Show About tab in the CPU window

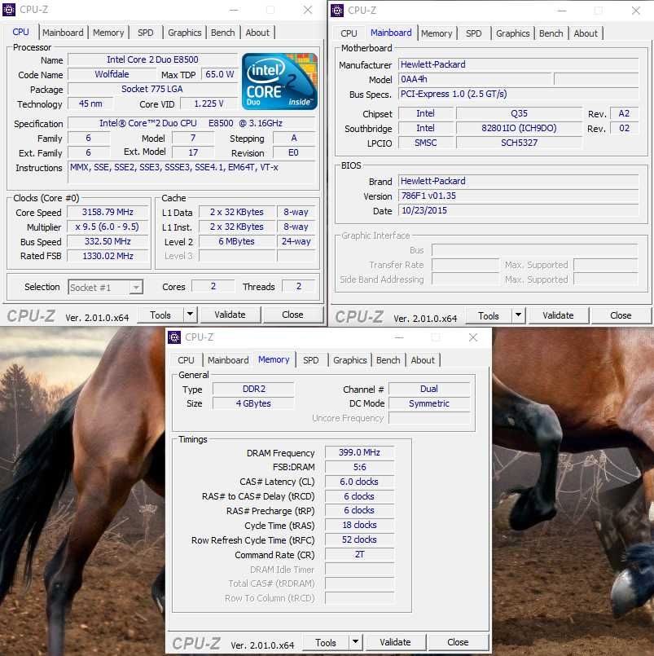coord(257,33)
